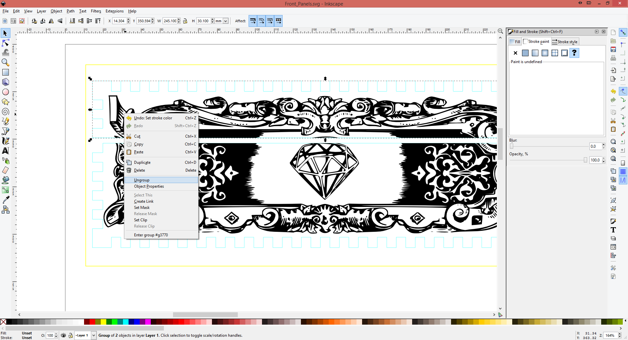The width and height of the screenshot is (628, 340).
Task: Open the Extensions menu
Action: (x=114, y=11)
